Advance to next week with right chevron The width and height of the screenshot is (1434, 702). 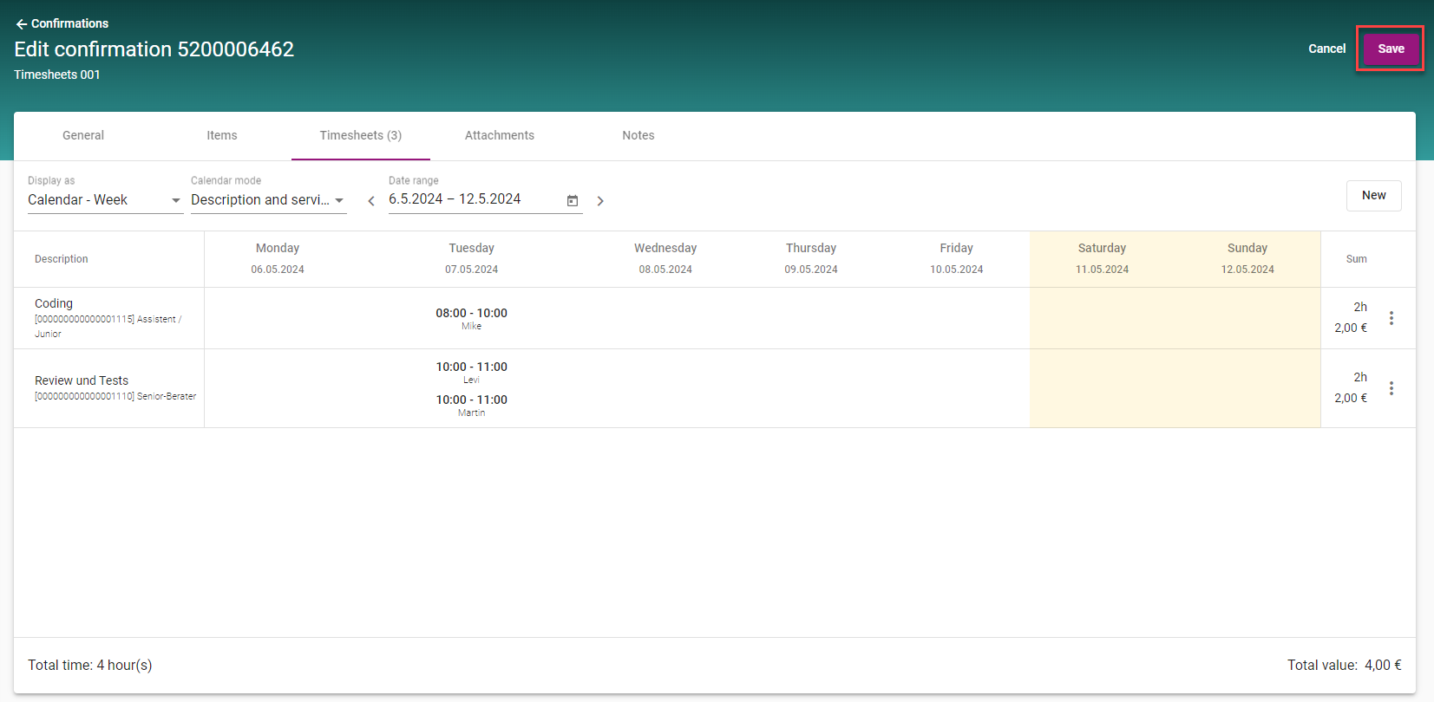coord(600,201)
